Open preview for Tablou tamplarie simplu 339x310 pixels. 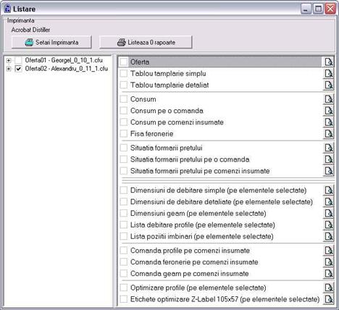tap(328, 73)
